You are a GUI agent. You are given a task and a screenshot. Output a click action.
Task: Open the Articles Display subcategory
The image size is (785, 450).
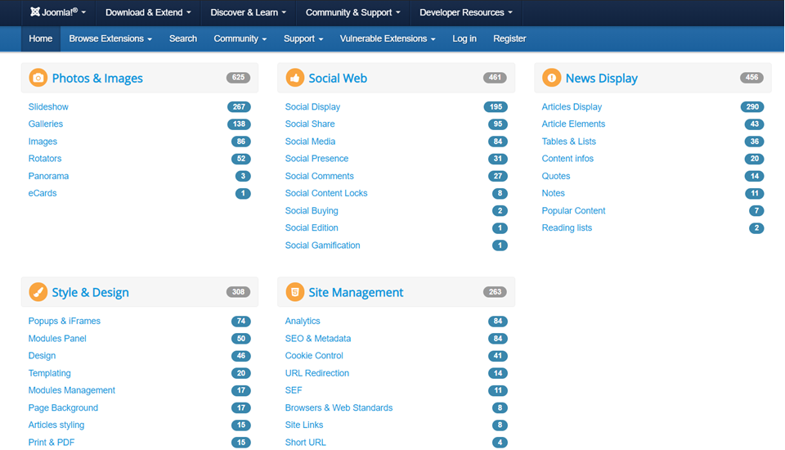(572, 106)
